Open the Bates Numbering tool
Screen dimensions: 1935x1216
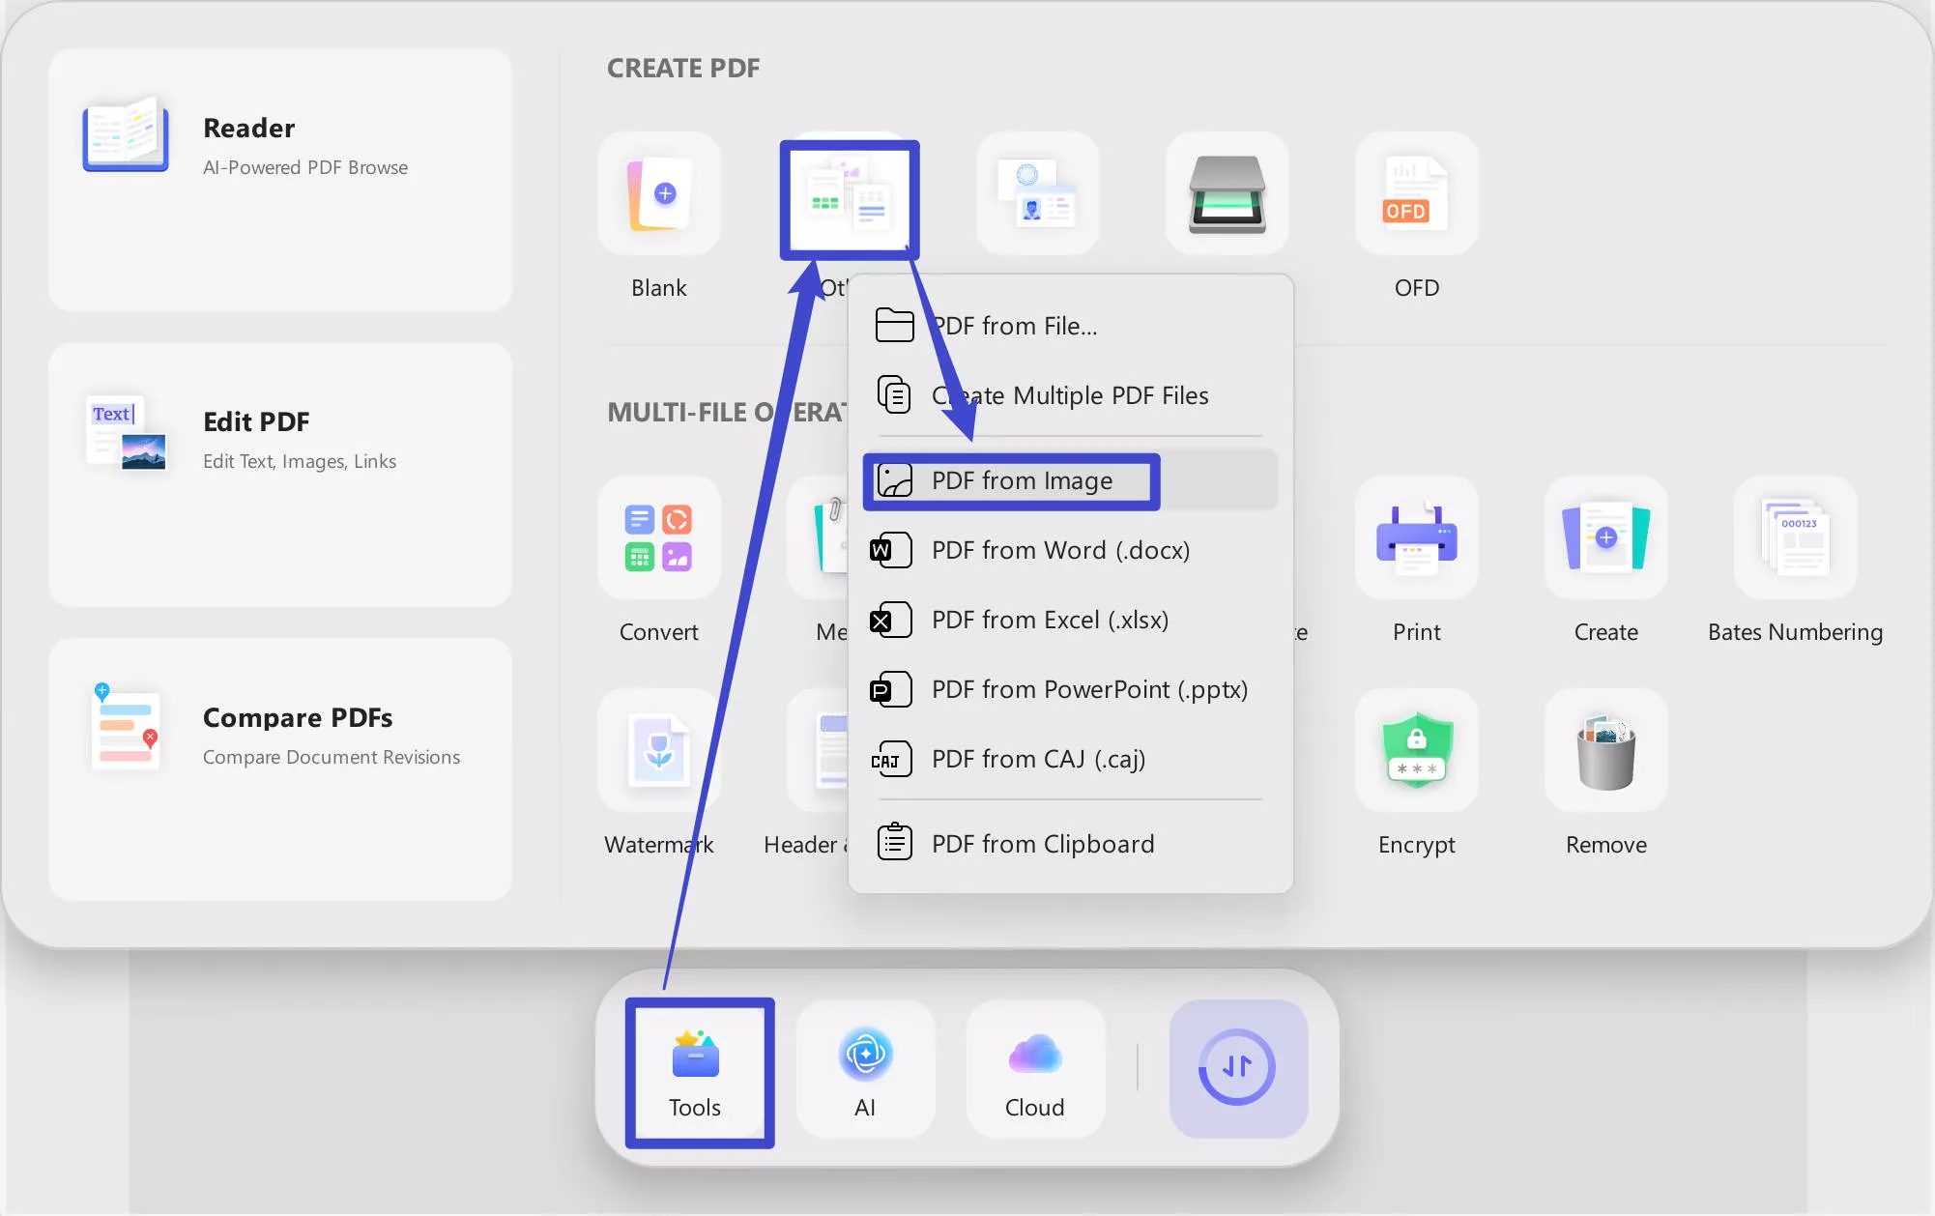coord(1794,537)
